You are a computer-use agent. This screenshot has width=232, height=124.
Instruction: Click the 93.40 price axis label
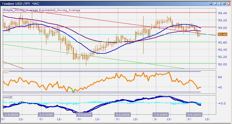(x=223, y=13)
